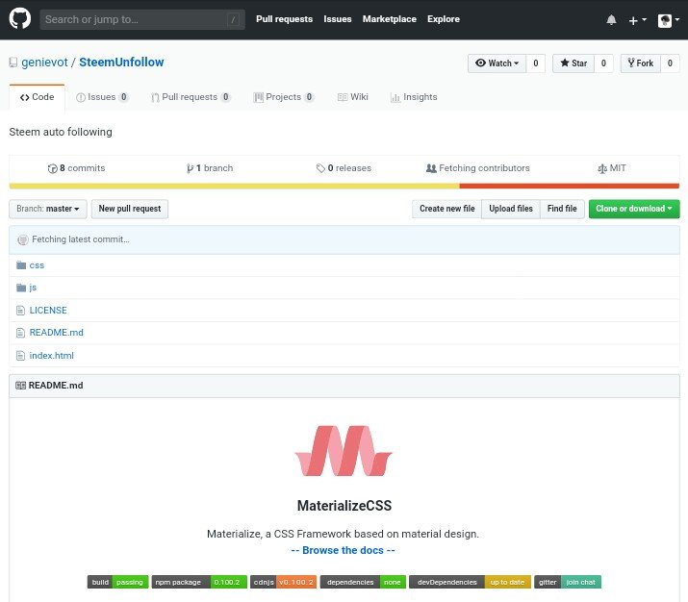Click the watchers count next to Watch
688x602 pixels.
pyautogui.click(x=536, y=63)
